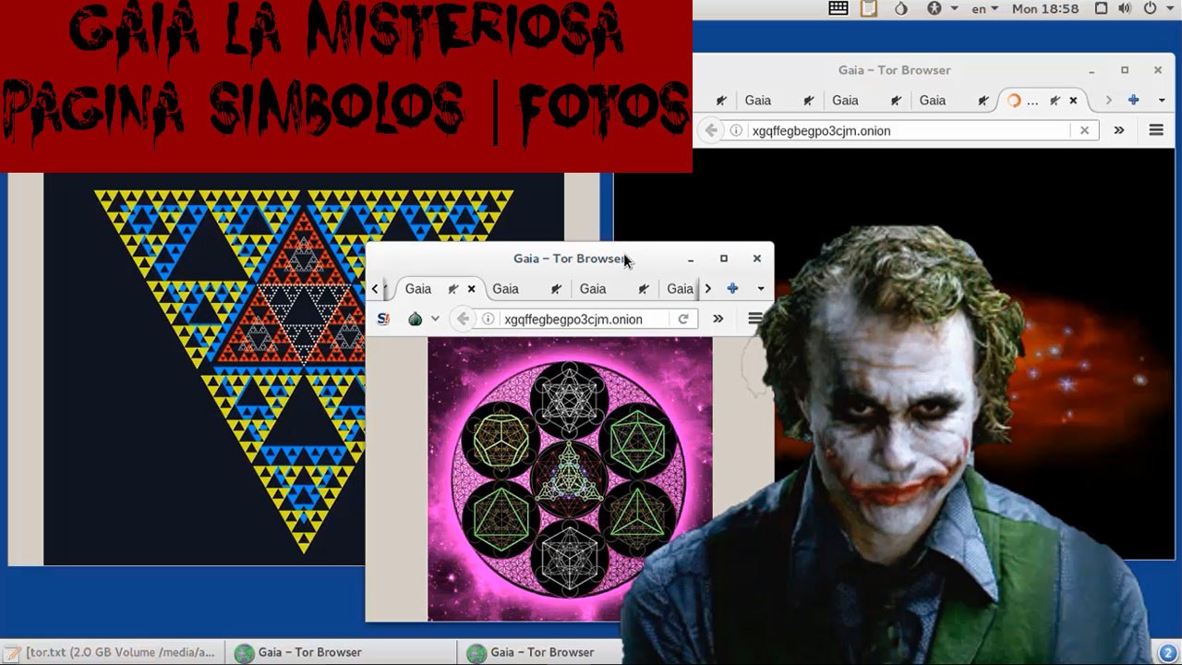Click the Sierpinski triangle image in left window
This screenshot has width=1182, height=665.
pyautogui.click(x=303, y=369)
